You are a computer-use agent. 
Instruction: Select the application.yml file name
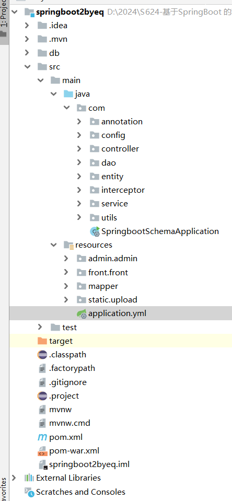click(x=117, y=314)
